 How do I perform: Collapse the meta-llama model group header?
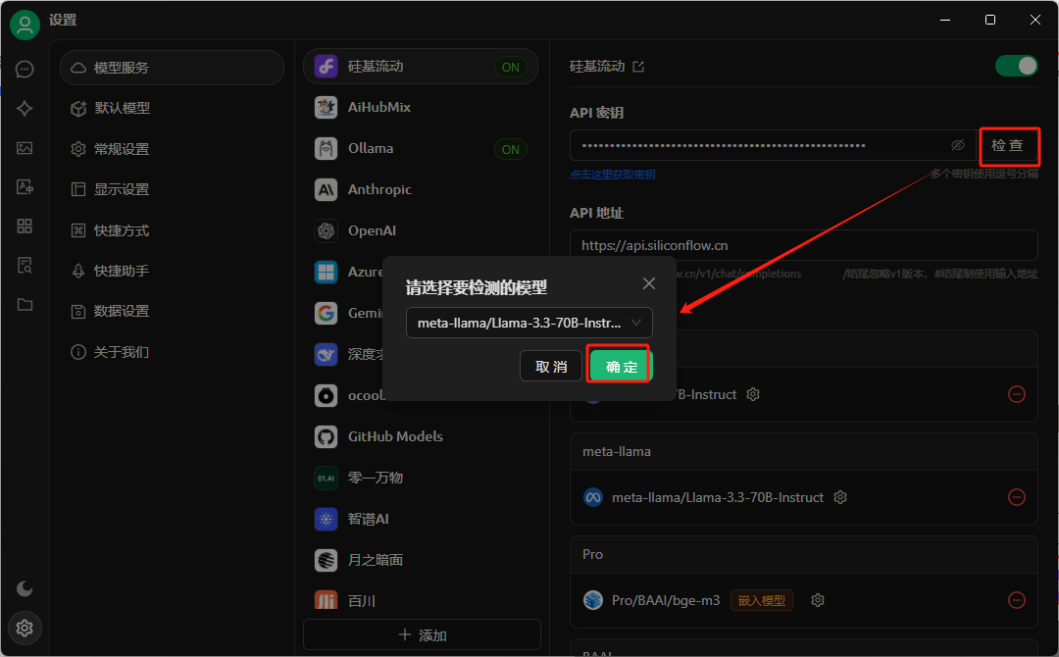[x=803, y=452]
